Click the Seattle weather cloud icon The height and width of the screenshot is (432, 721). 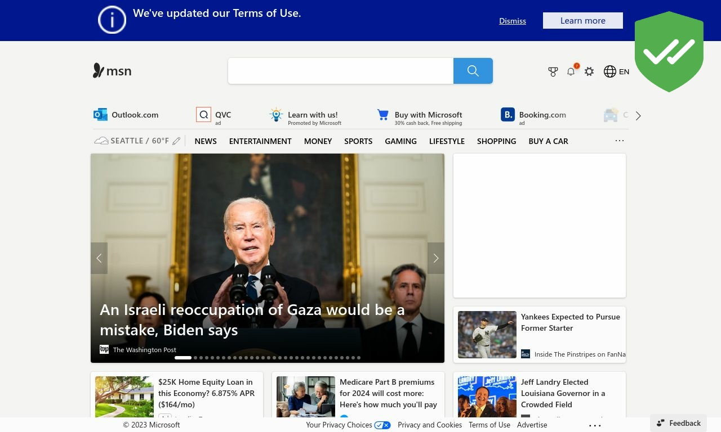[101, 141]
